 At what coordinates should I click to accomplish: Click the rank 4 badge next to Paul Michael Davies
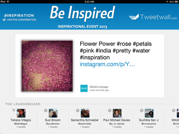(x=110, y=111)
